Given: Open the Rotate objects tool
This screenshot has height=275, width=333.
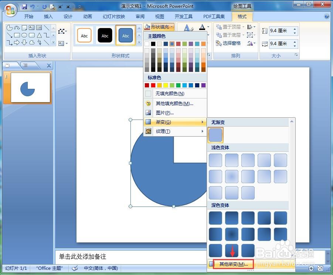Looking at the screenshot, I should pos(251,43).
